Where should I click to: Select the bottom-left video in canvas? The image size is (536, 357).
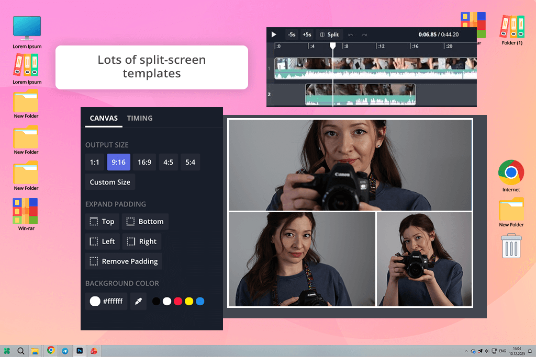tap(302, 259)
